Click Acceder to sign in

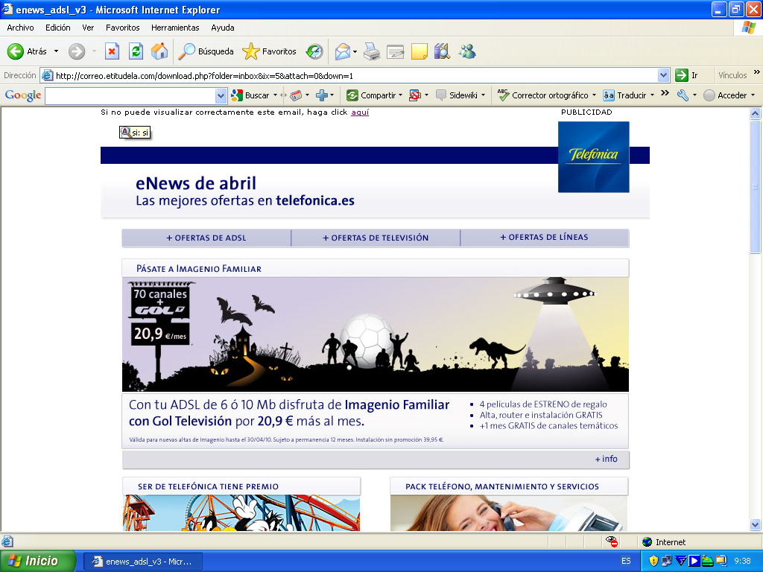coord(725,95)
